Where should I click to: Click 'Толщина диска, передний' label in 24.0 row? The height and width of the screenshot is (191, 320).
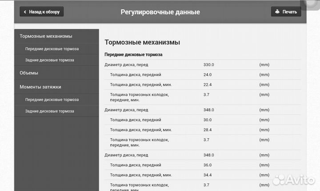tap(136, 74)
